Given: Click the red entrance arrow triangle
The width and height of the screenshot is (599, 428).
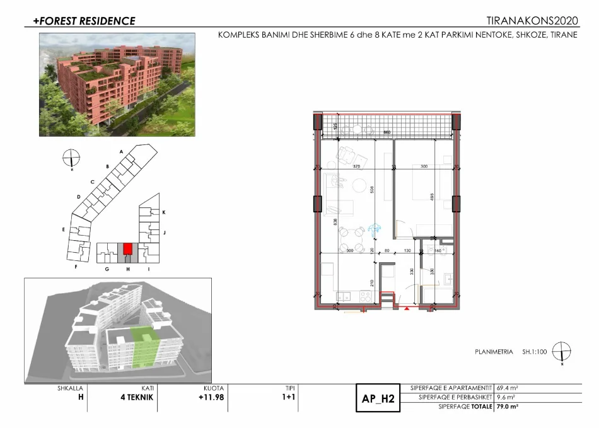Looking at the screenshot, I should pyautogui.click(x=407, y=307).
